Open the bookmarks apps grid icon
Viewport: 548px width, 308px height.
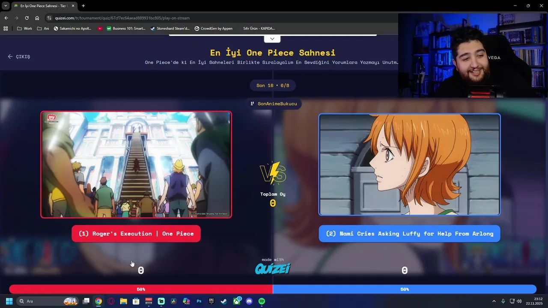pyautogui.click(x=6, y=29)
